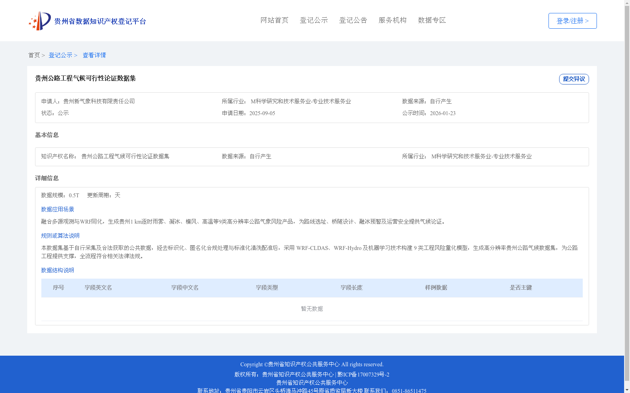Click the 字段长度 column header
The height and width of the screenshot is (393, 630).
352,288
